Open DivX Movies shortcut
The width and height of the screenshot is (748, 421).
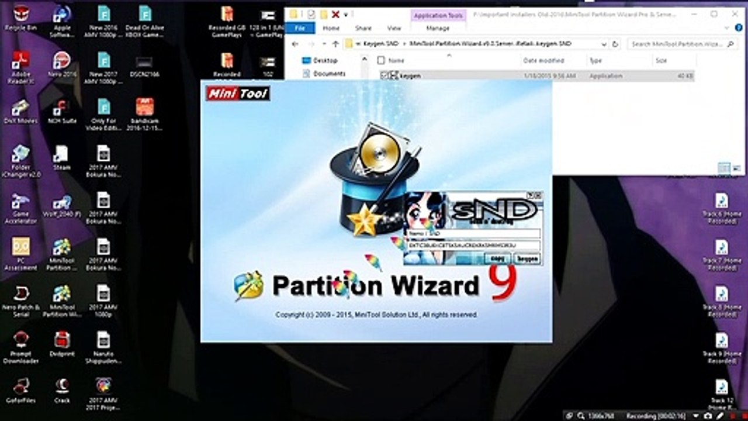(20, 111)
